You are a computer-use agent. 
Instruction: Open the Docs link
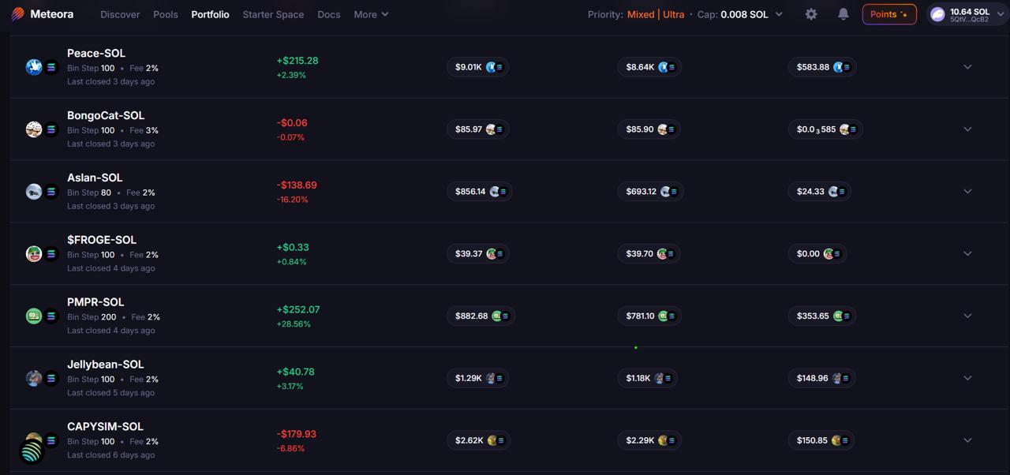click(x=329, y=14)
